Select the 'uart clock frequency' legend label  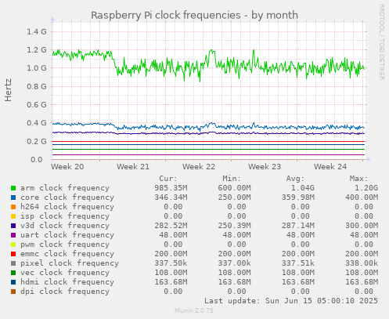pos(67,235)
